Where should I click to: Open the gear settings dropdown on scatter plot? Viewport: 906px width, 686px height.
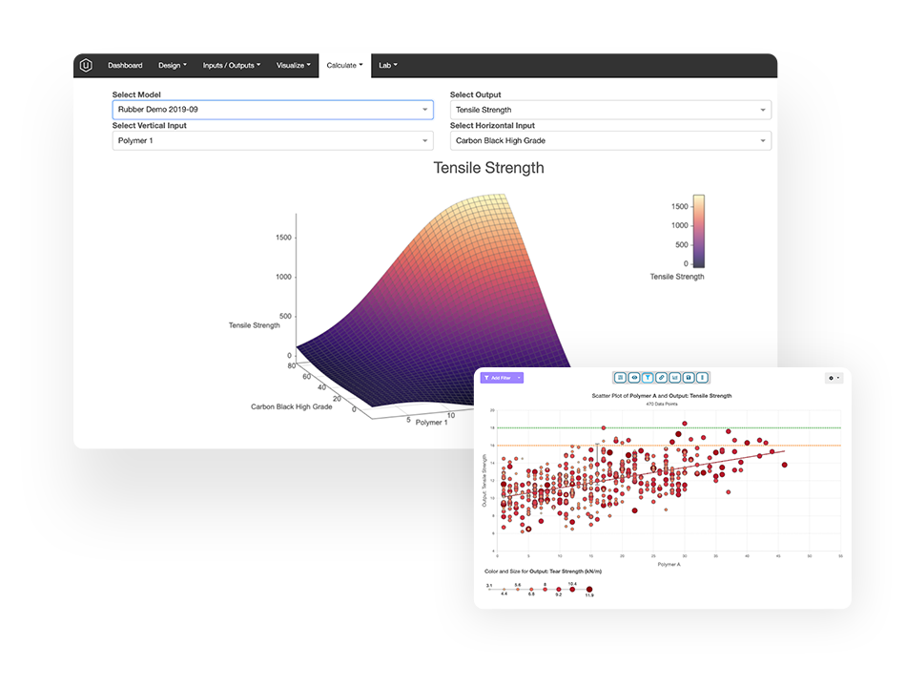[x=834, y=378]
